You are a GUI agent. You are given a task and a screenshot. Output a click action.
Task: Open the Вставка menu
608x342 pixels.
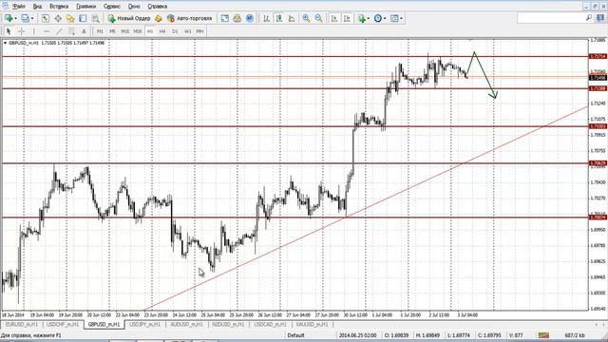coord(59,7)
